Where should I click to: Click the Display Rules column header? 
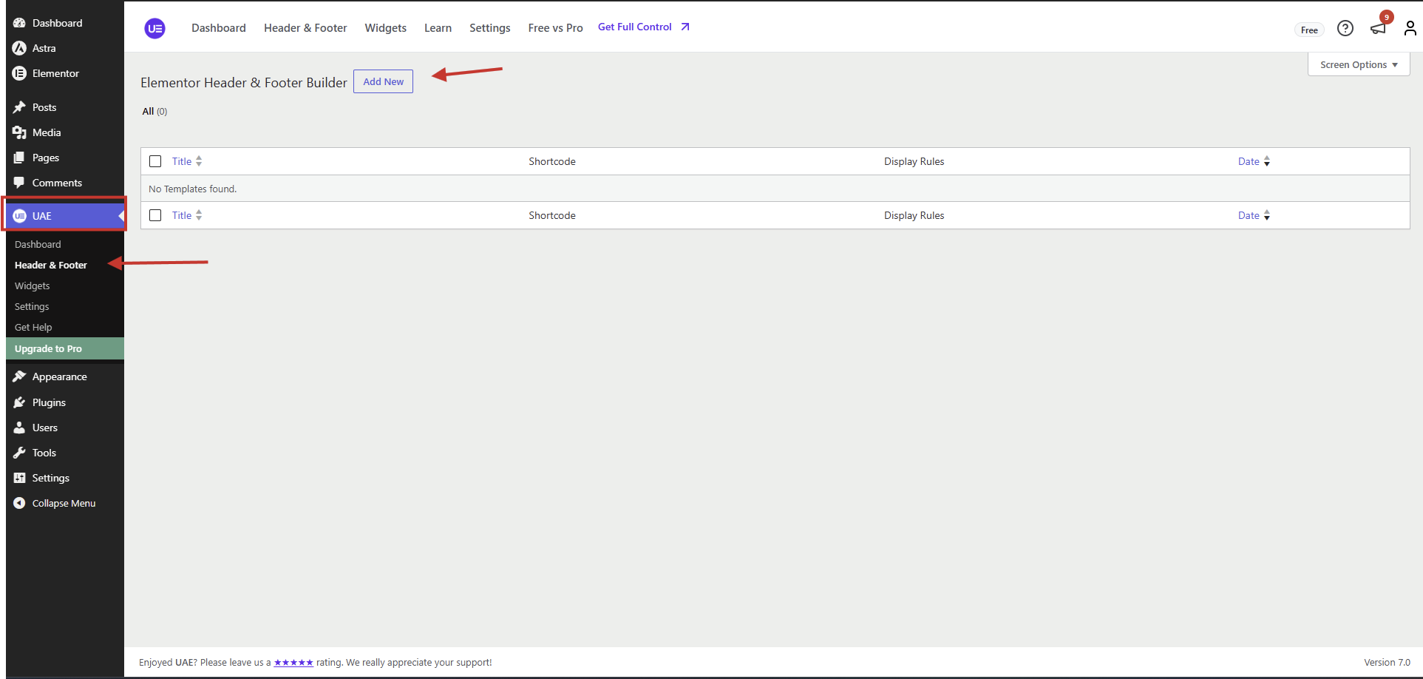click(914, 161)
